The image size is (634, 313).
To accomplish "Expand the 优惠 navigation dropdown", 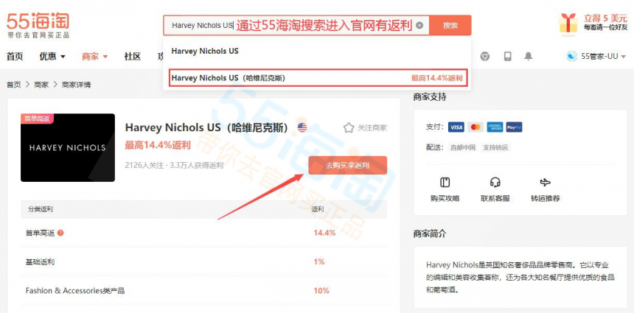I will point(52,57).
